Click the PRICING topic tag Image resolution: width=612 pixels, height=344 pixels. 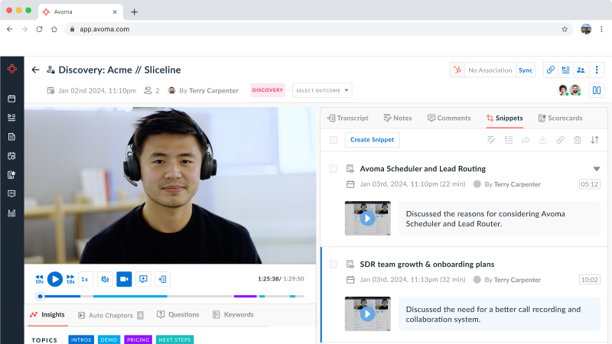pyautogui.click(x=138, y=339)
